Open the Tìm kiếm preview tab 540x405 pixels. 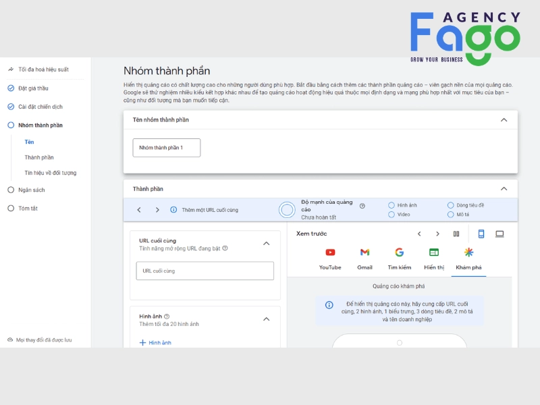click(x=400, y=259)
